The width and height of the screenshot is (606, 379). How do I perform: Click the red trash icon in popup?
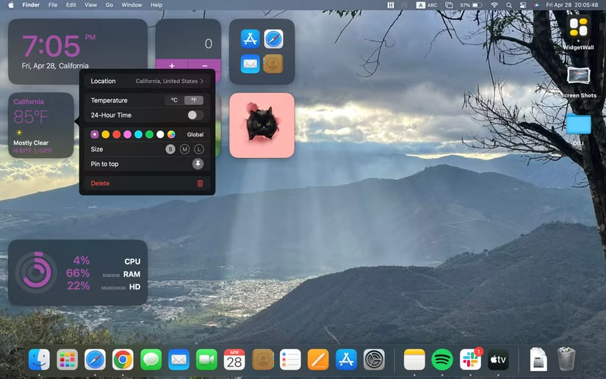click(200, 184)
